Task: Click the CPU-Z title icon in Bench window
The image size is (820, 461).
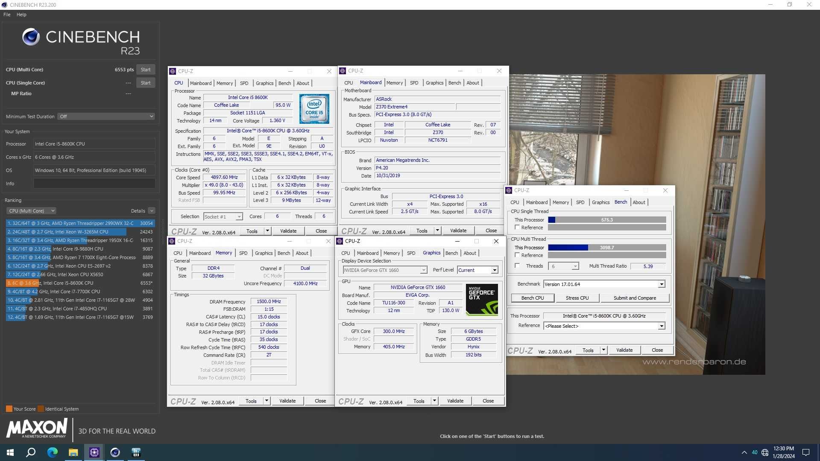Action: click(509, 190)
